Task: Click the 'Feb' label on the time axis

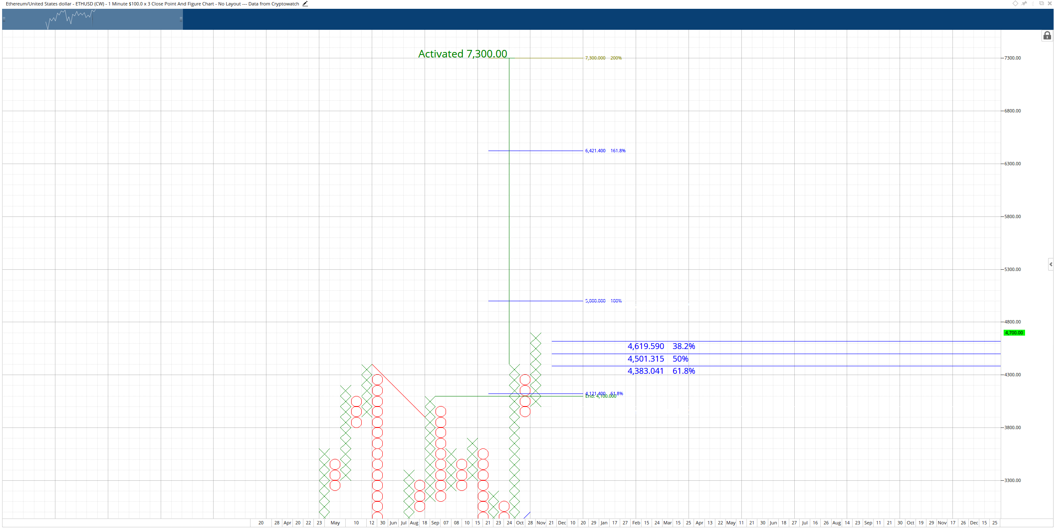Action: coord(636,523)
